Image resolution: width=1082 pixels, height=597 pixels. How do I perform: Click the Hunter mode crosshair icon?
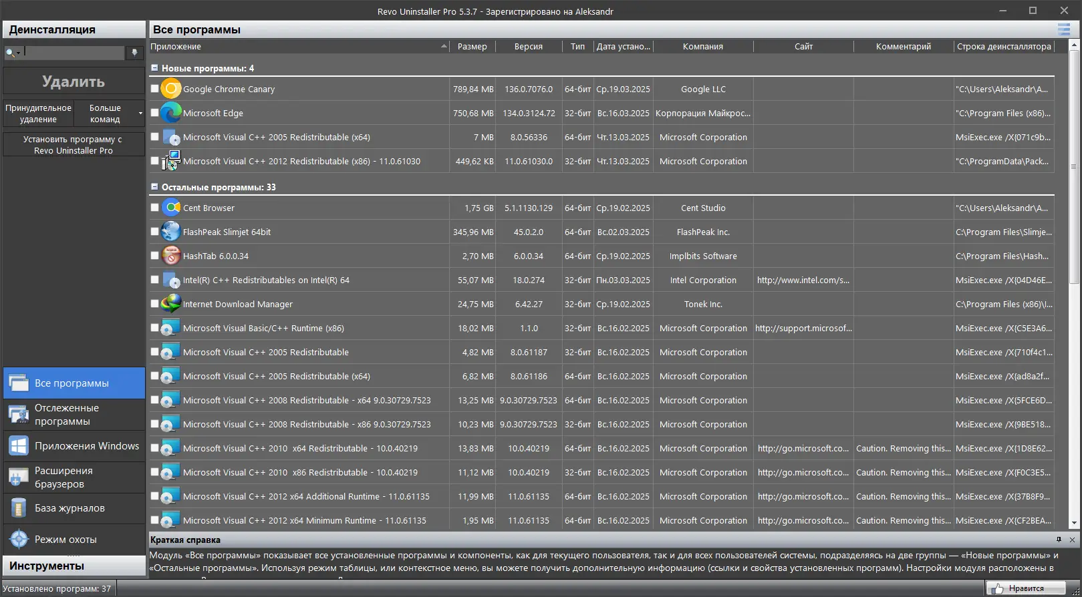(x=18, y=539)
